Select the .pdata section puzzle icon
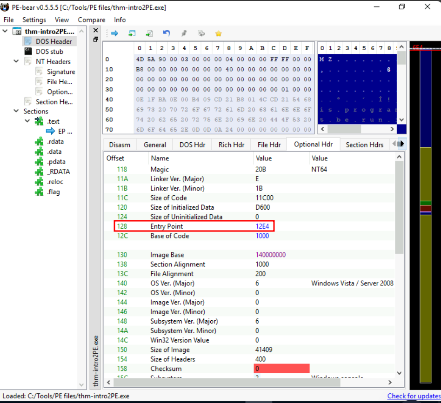 (39, 162)
